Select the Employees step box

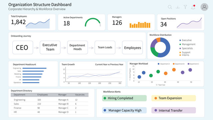coord(132,47)
